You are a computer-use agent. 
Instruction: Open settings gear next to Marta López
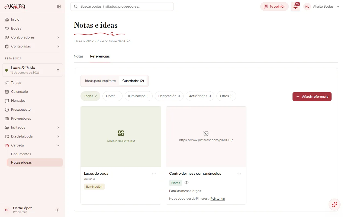click(x=57, y=210)
